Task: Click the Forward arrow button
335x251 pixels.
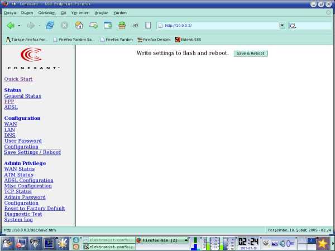Action: click(x=30, y=26)
